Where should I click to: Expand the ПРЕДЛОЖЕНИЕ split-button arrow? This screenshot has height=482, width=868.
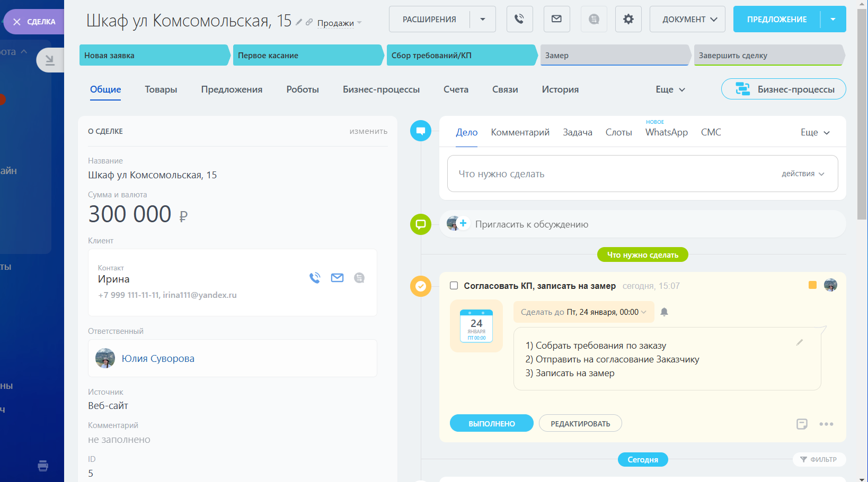[x=833, y=19]
